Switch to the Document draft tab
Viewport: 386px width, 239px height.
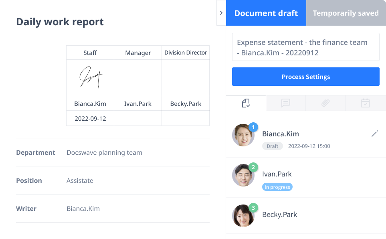pyautogui.click(x=266, y=13)
